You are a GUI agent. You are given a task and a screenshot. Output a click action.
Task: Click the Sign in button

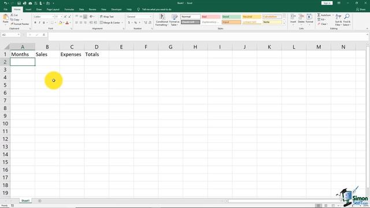pos(327,3)
